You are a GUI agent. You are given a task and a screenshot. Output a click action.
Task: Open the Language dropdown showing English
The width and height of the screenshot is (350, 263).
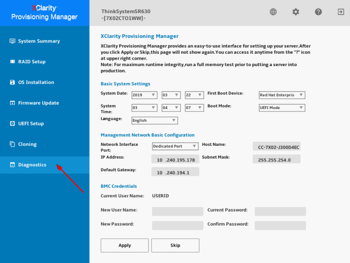[154, 120]
